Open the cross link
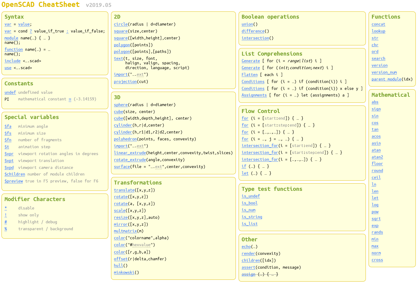Image resolution: width=420 pixels, height=284 pixels. (x=377, y=260)
